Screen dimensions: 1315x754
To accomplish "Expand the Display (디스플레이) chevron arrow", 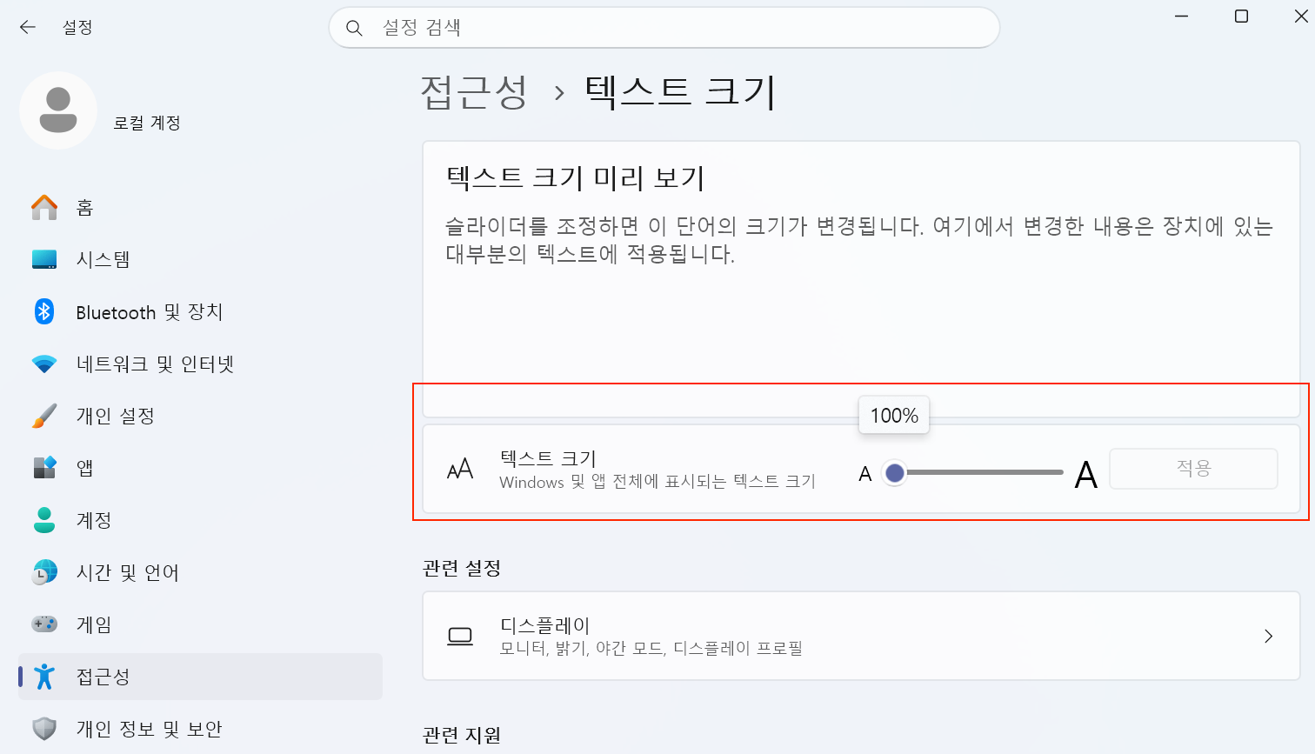I will tap(1269, 637).
